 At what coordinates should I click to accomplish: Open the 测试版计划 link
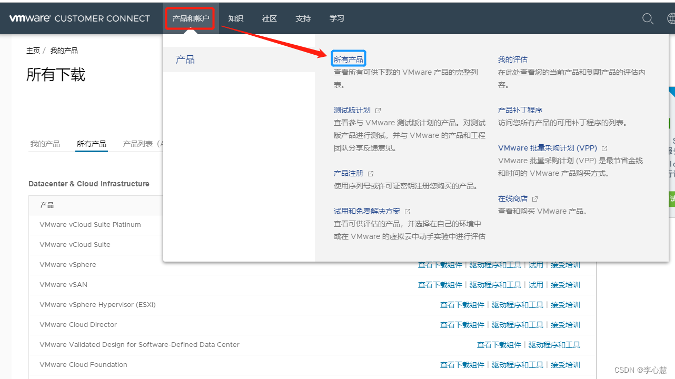352,110
